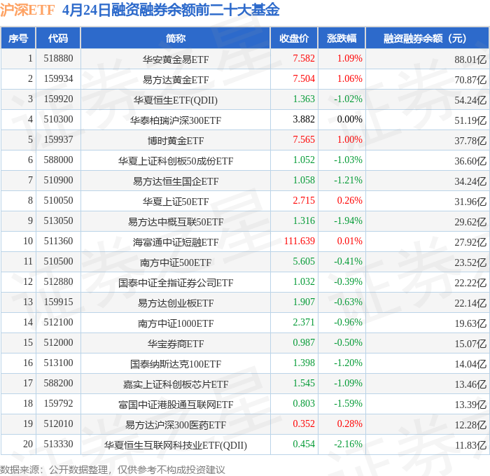
Task: Select fund name 华宝券商ETF
Action: click(x=176, y=344)
